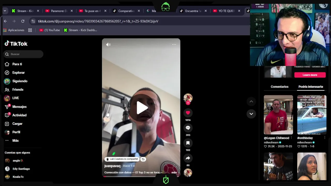Click the TikTok URL address bar
This screenshot has height=186, width=331.
[x=98, y=21]
